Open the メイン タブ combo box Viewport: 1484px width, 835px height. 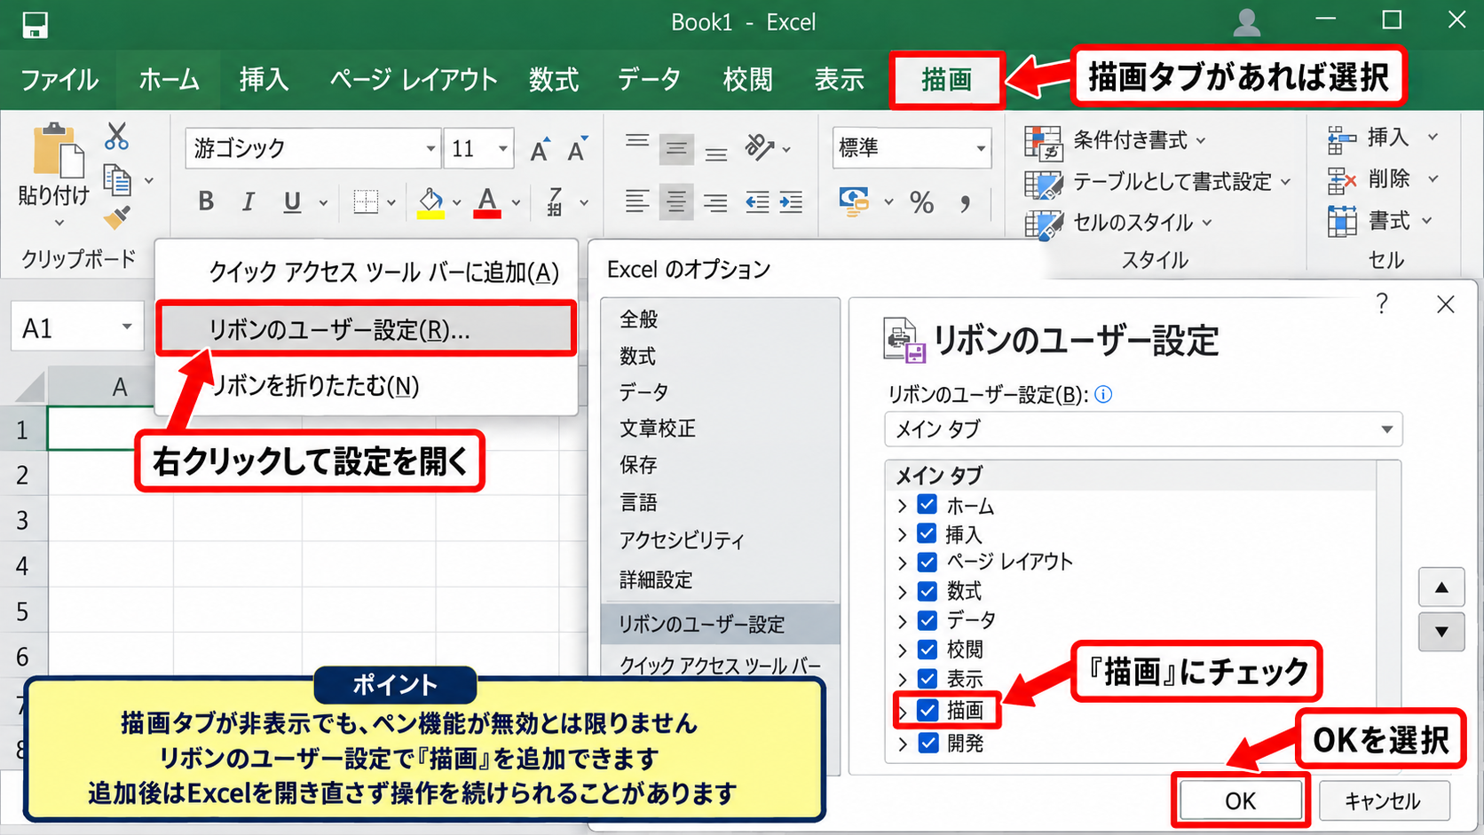pos(1143,429)
